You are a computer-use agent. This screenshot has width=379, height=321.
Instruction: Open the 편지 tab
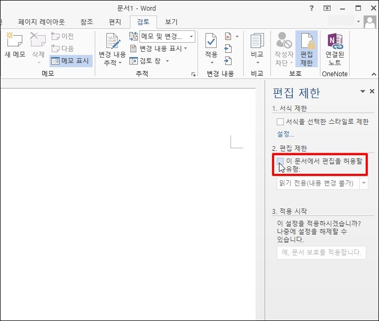(x=115, y=22)
